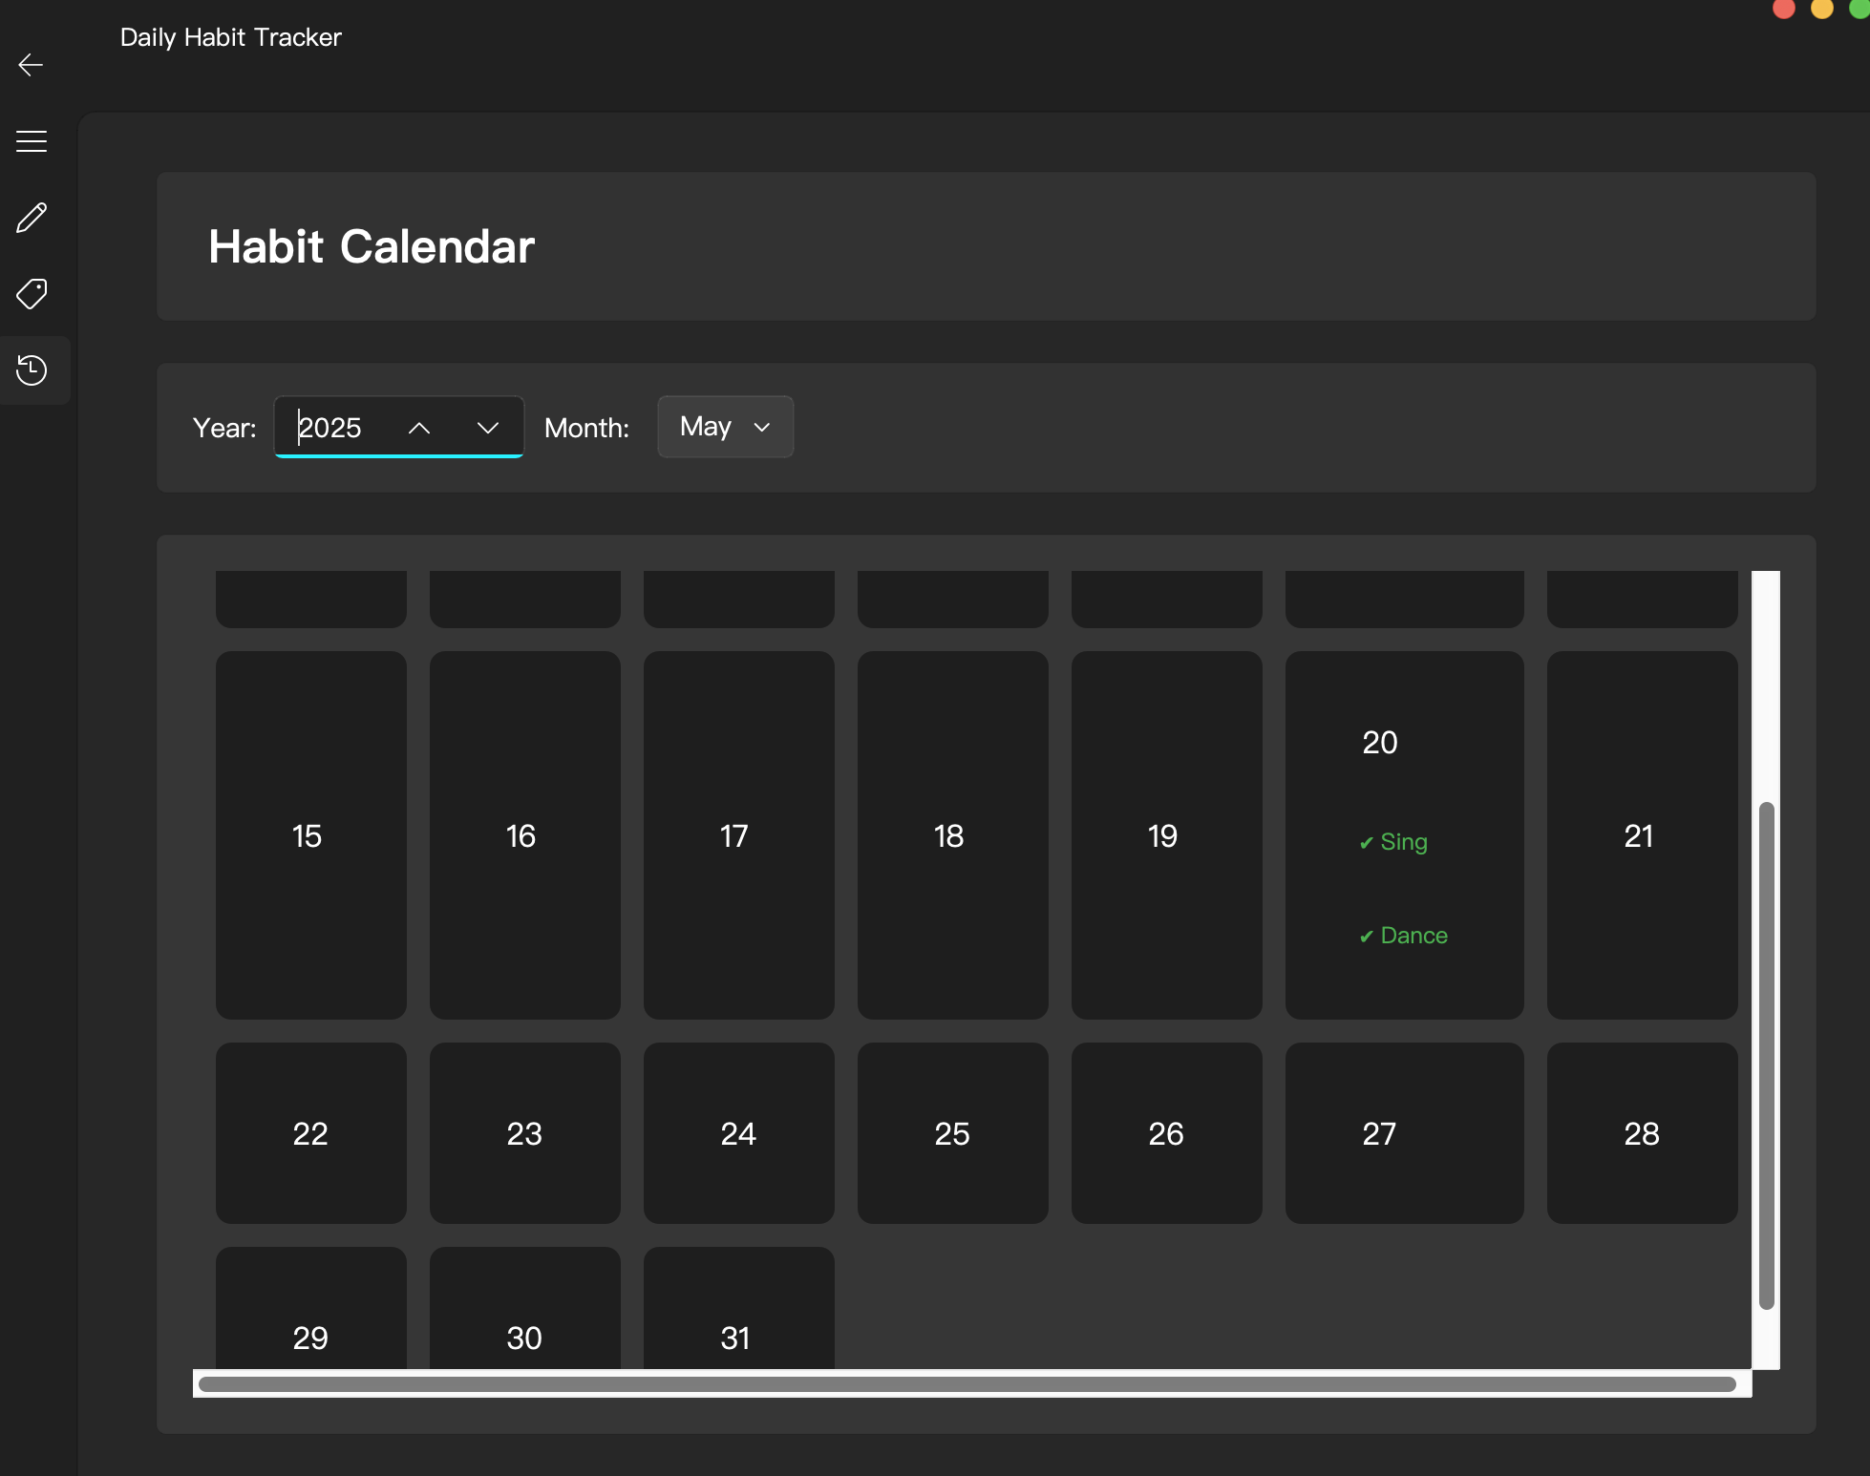Select day 28 in the calendar

(x=1642, y=1133)
